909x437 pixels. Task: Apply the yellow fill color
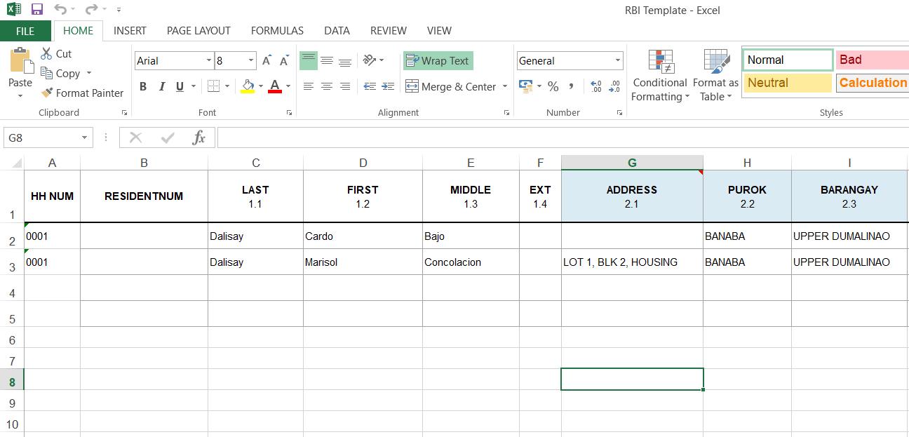(248, 86)
